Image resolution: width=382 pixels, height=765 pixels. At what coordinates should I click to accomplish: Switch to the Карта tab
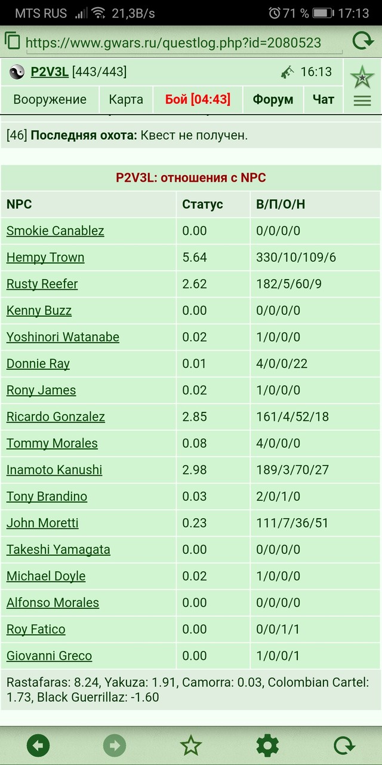126,100
